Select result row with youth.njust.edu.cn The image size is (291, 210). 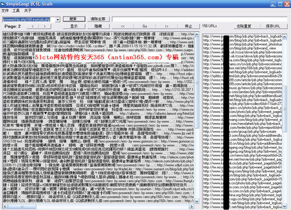(98, 189)
